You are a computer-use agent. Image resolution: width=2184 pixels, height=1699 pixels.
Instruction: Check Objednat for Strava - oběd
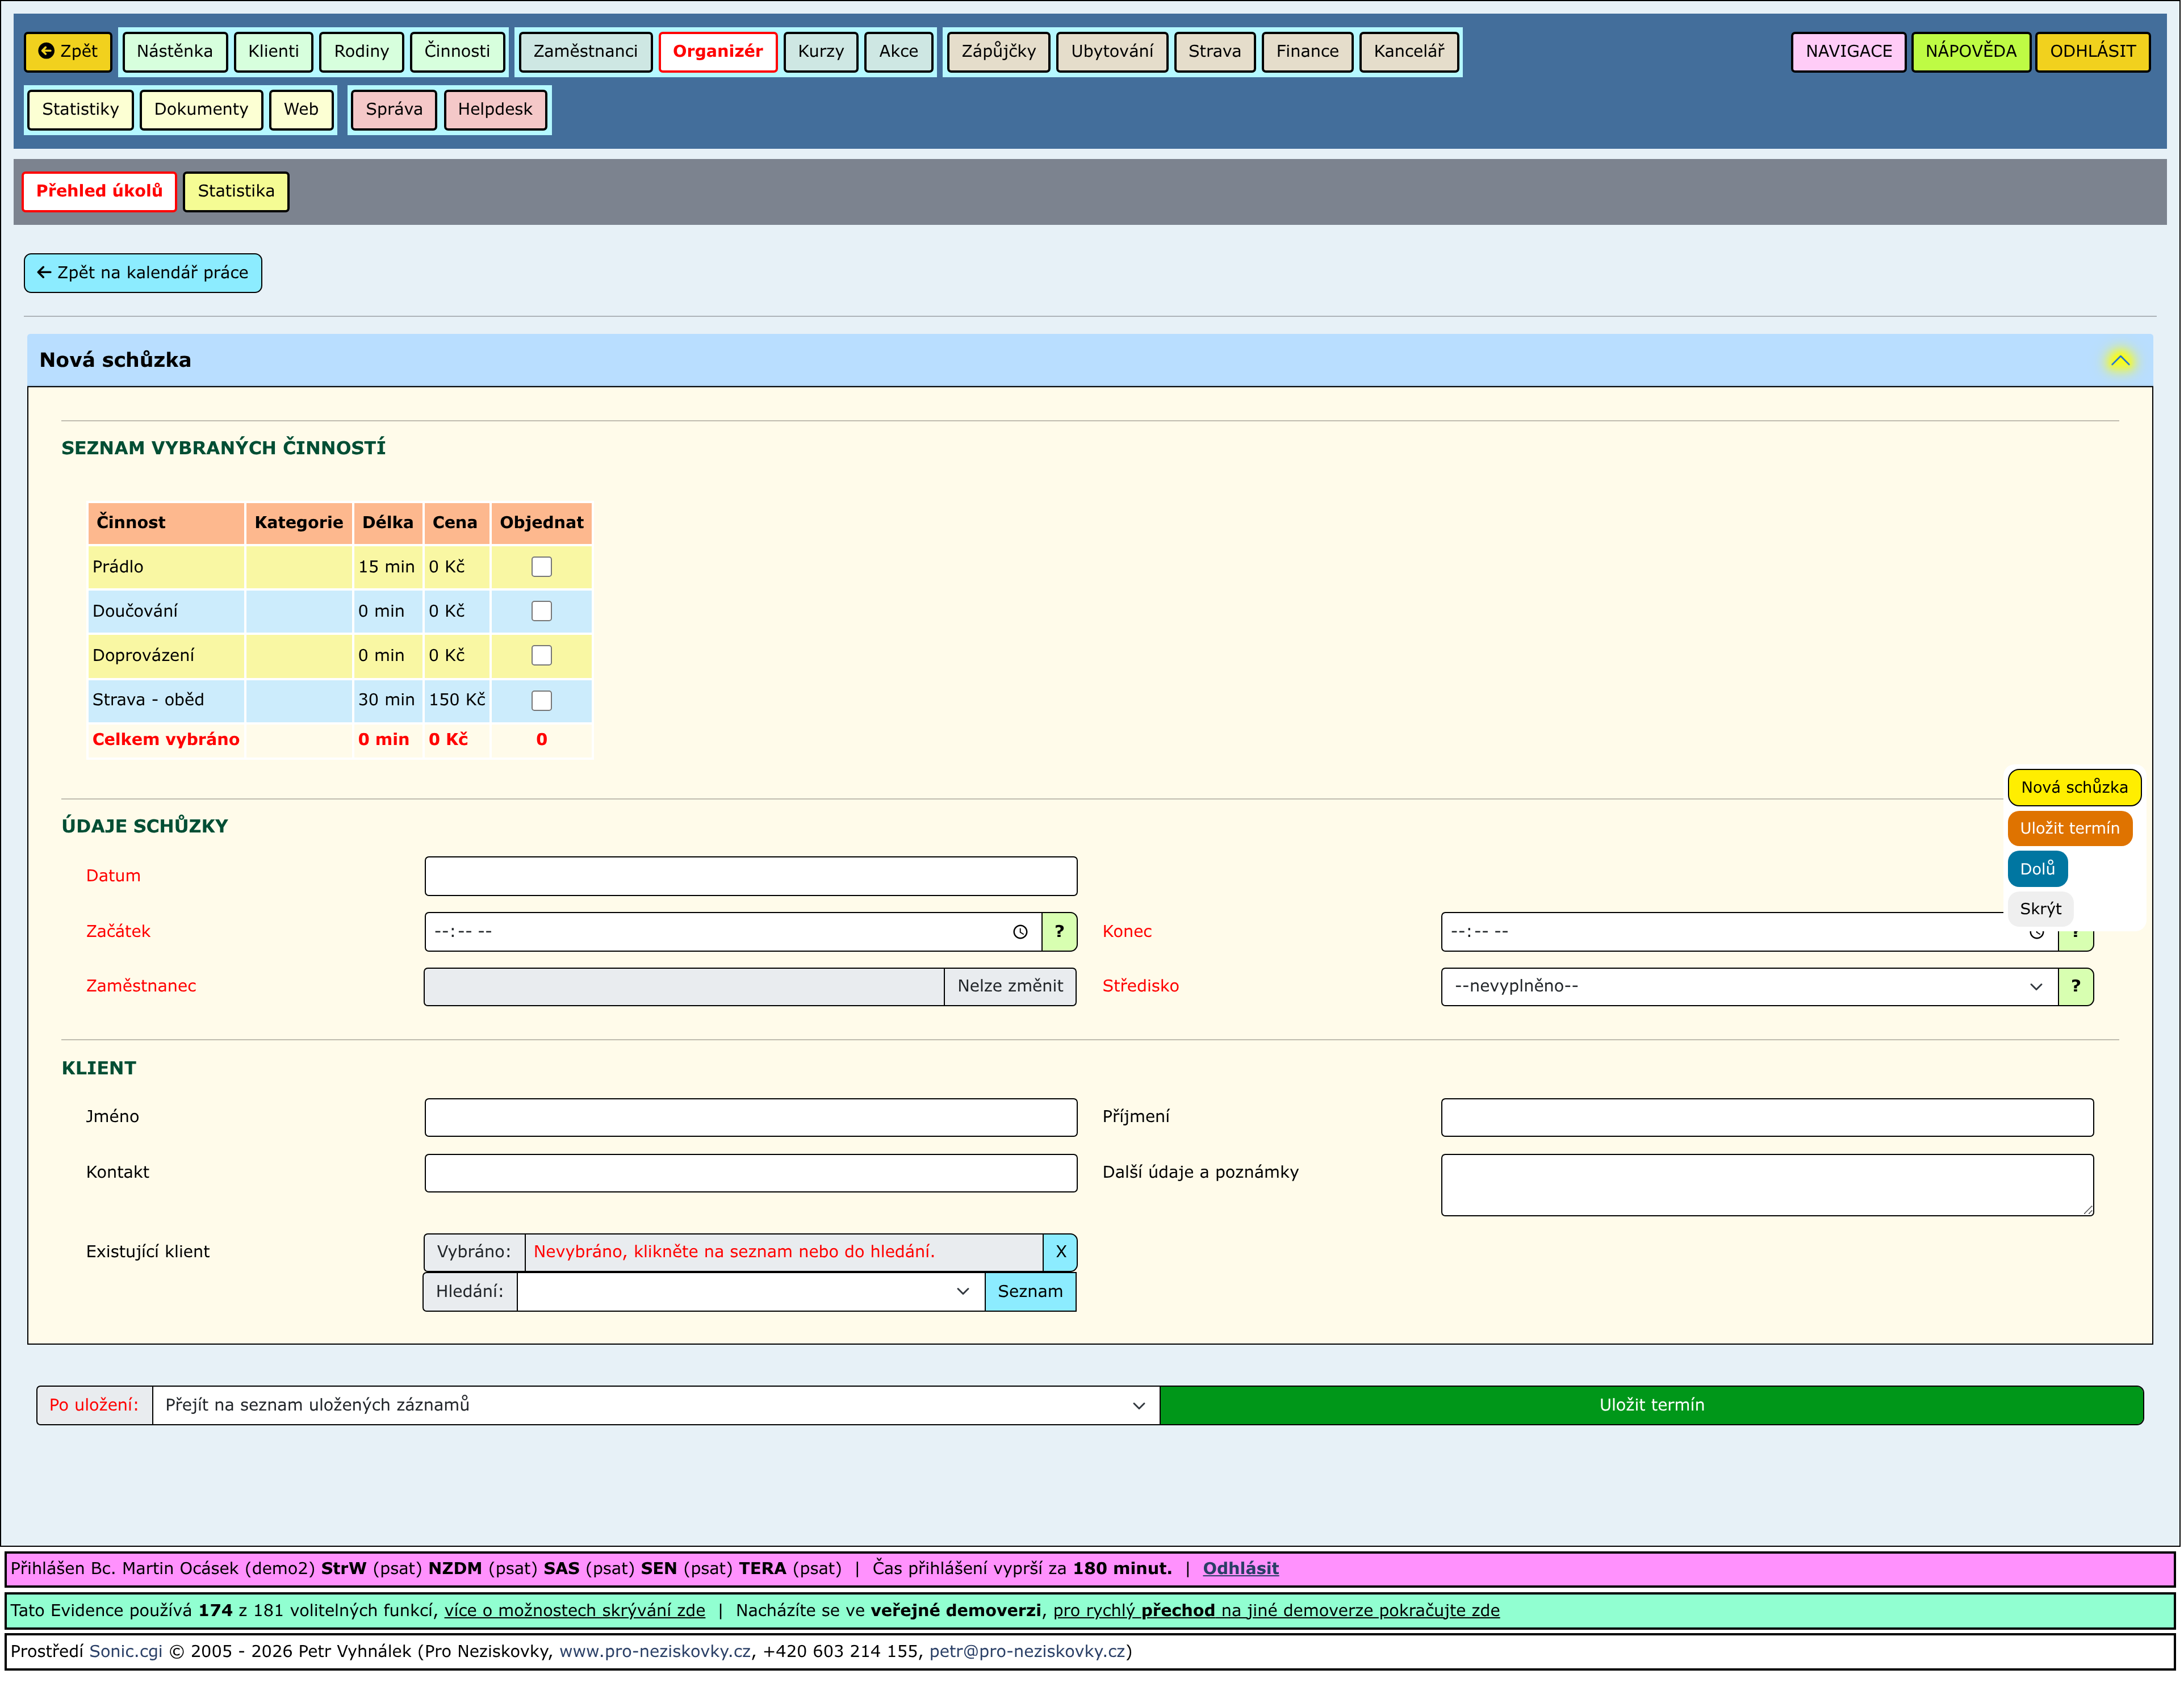point(541,701)
